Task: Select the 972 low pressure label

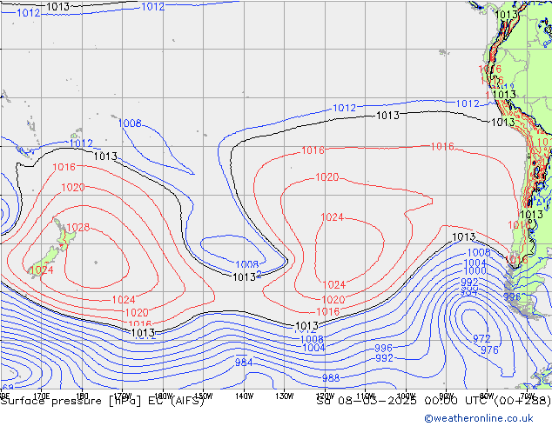Action: coord(481,339)
